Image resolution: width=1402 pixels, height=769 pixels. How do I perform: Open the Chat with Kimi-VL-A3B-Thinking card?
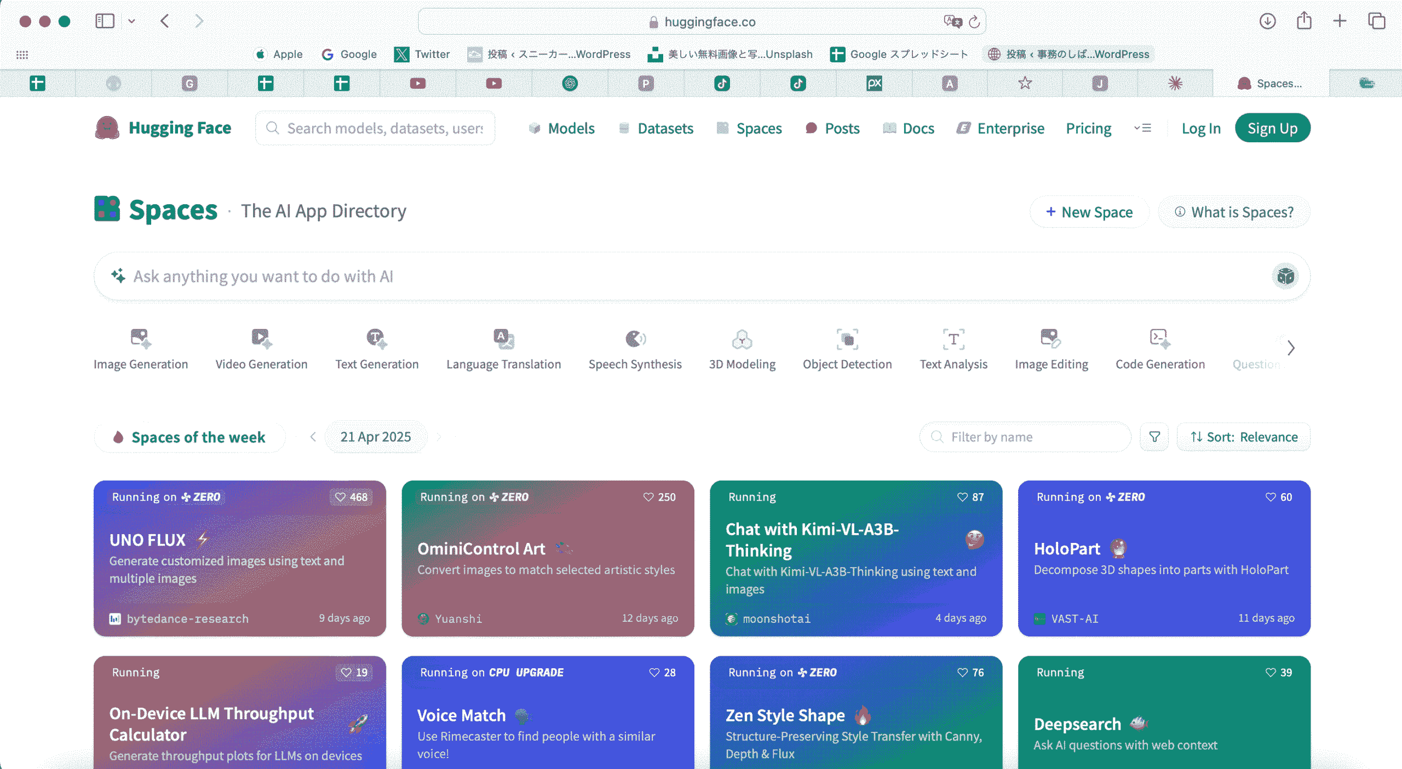(x=856, y=558)
